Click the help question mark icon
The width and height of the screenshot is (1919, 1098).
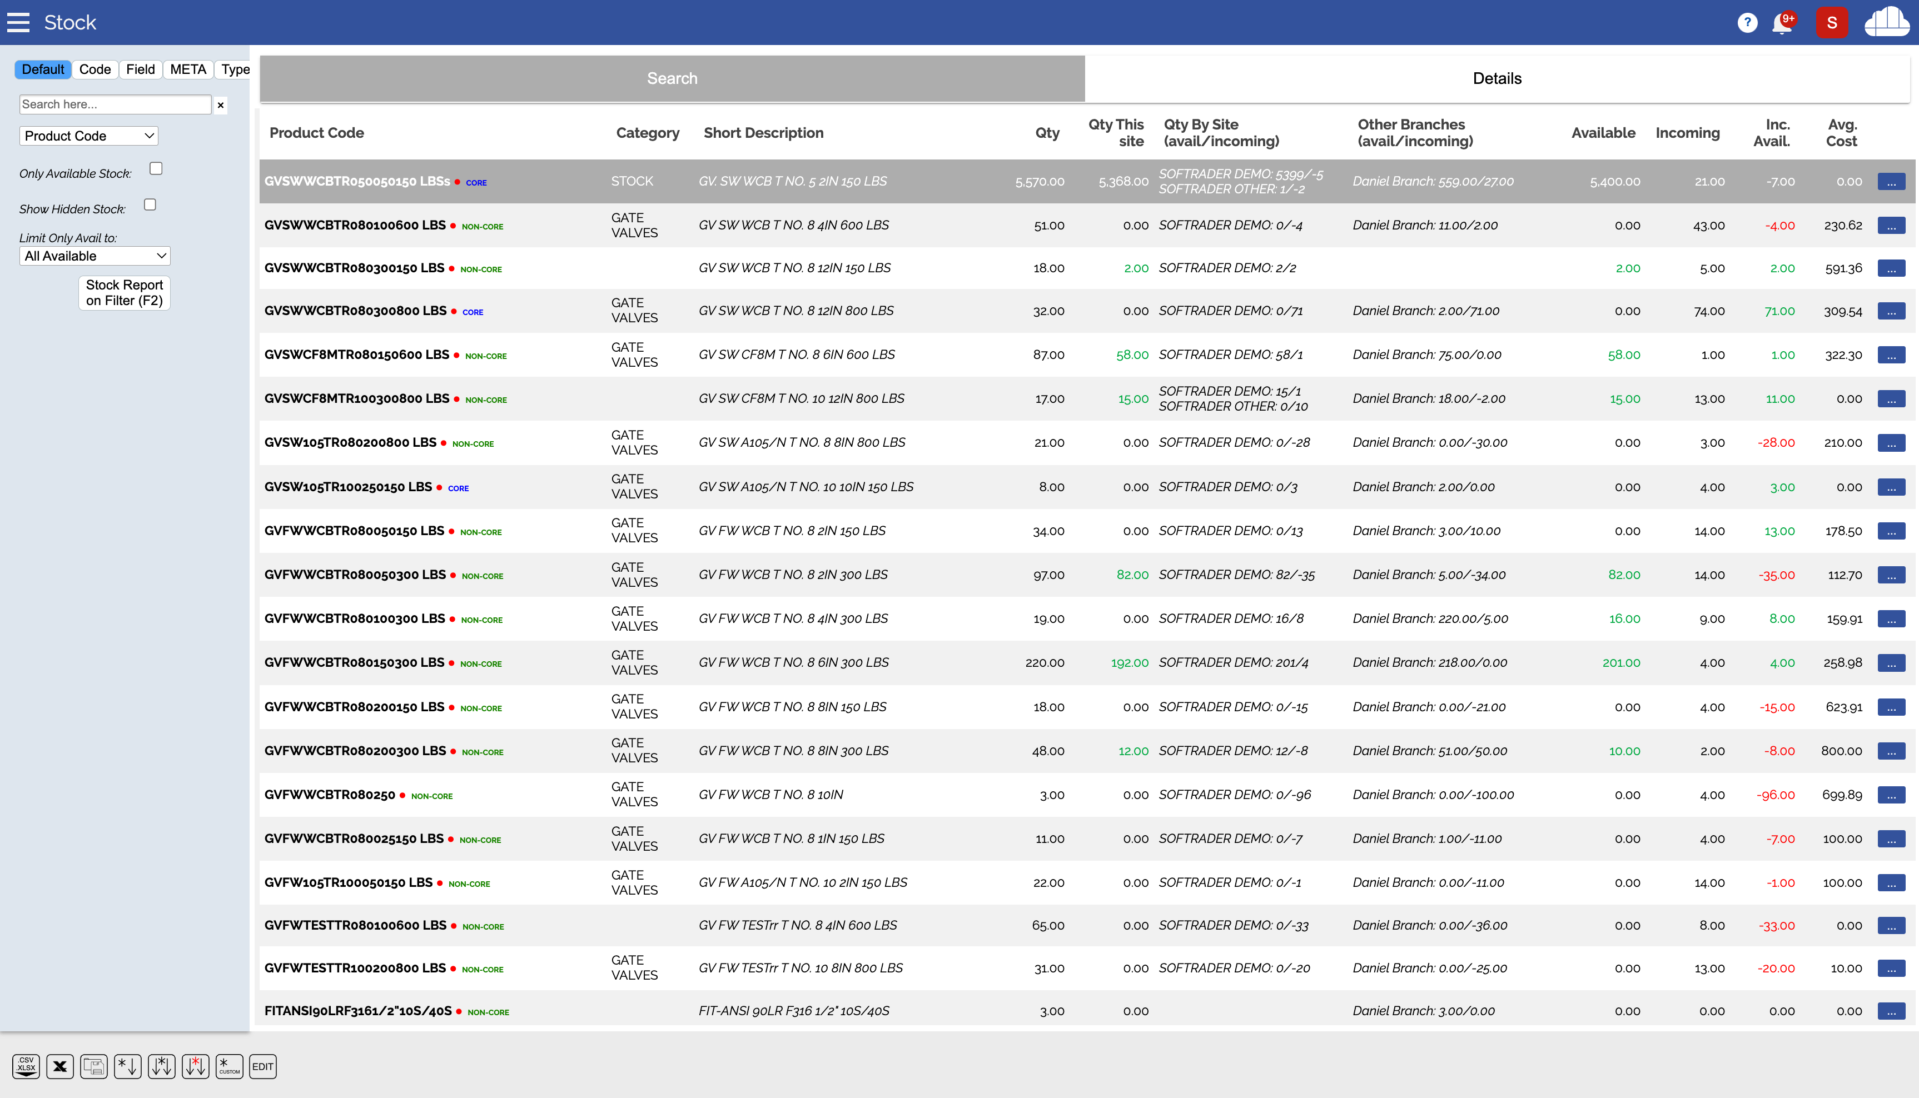pyautogui.click(x=1747, y=23)
